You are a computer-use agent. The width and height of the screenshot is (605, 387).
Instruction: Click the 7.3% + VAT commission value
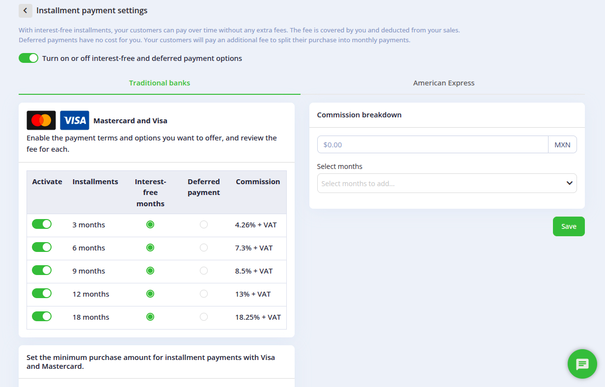pos(254,248)
